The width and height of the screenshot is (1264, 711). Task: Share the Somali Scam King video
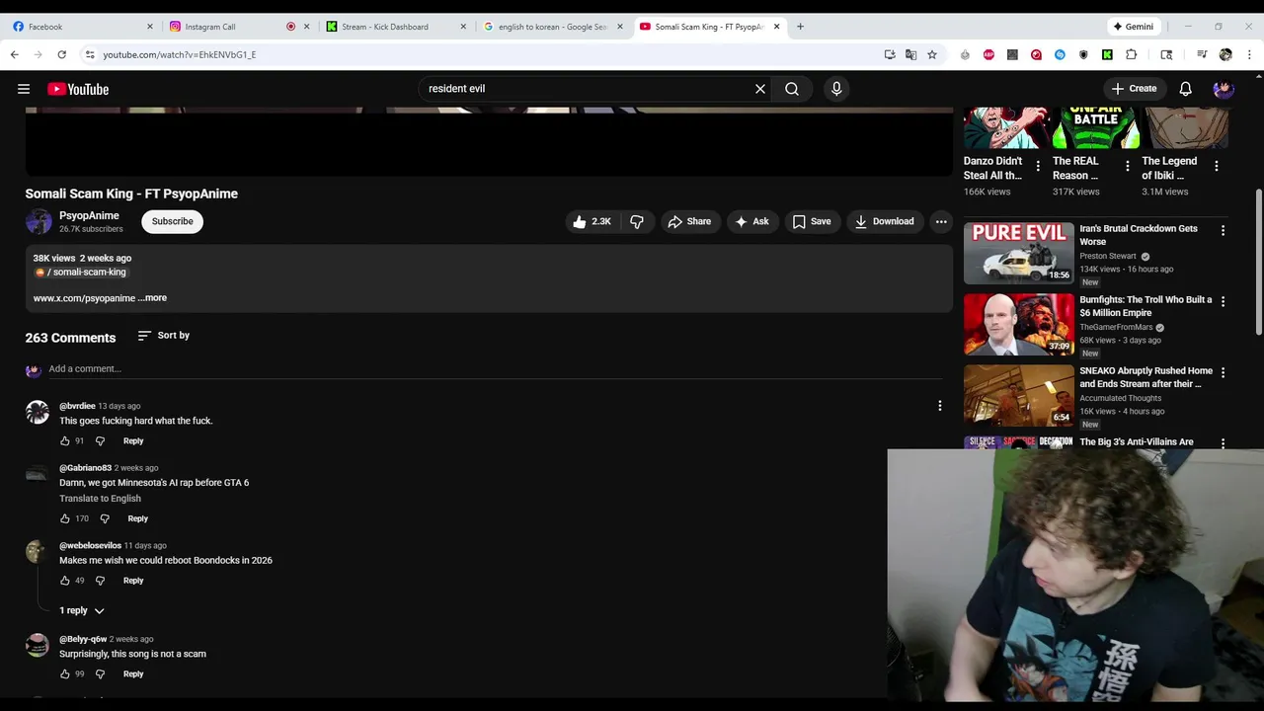coord(689,221)
